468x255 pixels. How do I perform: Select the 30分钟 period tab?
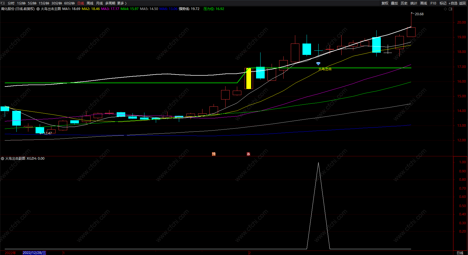(x=57, y=3)
